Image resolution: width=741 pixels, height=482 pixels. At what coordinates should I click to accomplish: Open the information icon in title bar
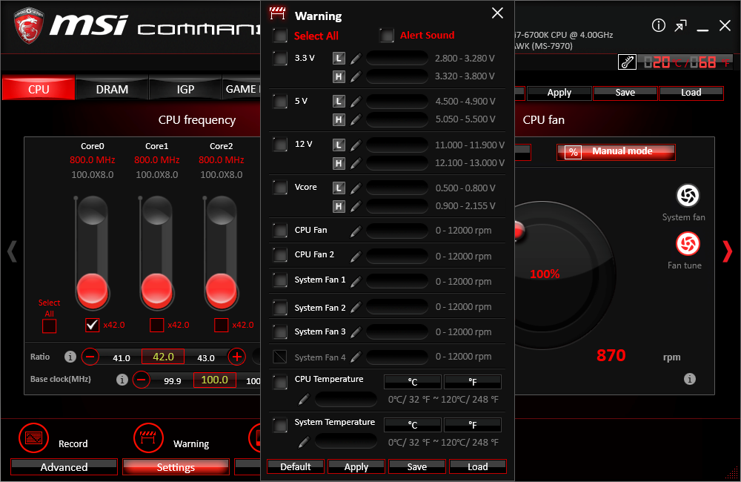click(x=658, y=25)
